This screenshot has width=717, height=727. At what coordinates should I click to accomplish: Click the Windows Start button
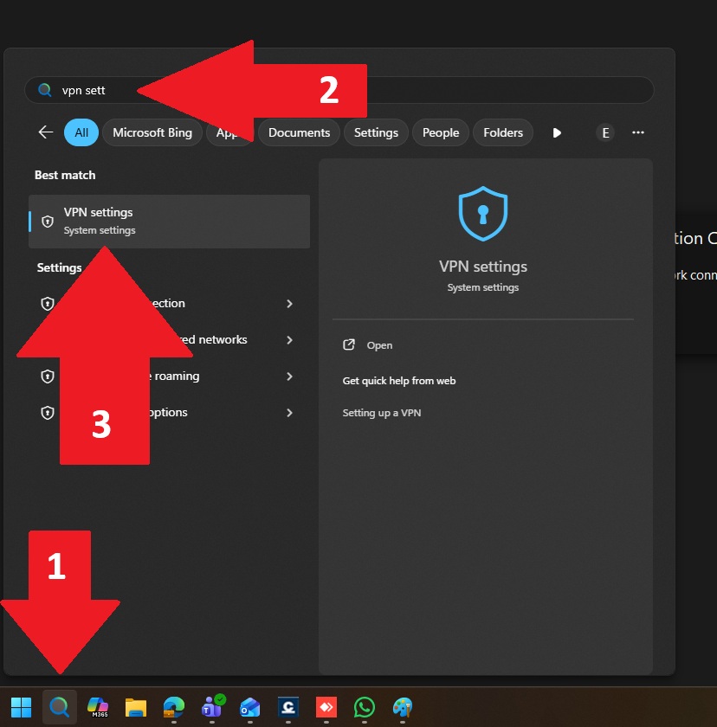[21, 707]
